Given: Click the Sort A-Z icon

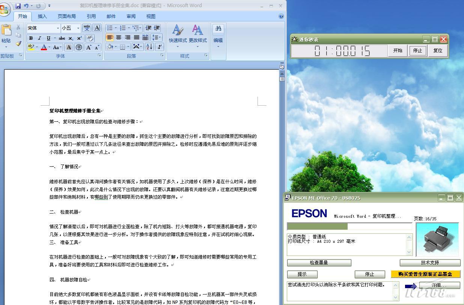Looking at the screenshot, I should [x=149, y=47].
